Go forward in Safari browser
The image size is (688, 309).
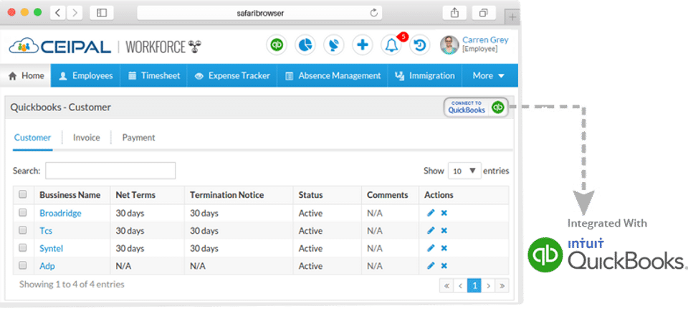tap(75, 13)
